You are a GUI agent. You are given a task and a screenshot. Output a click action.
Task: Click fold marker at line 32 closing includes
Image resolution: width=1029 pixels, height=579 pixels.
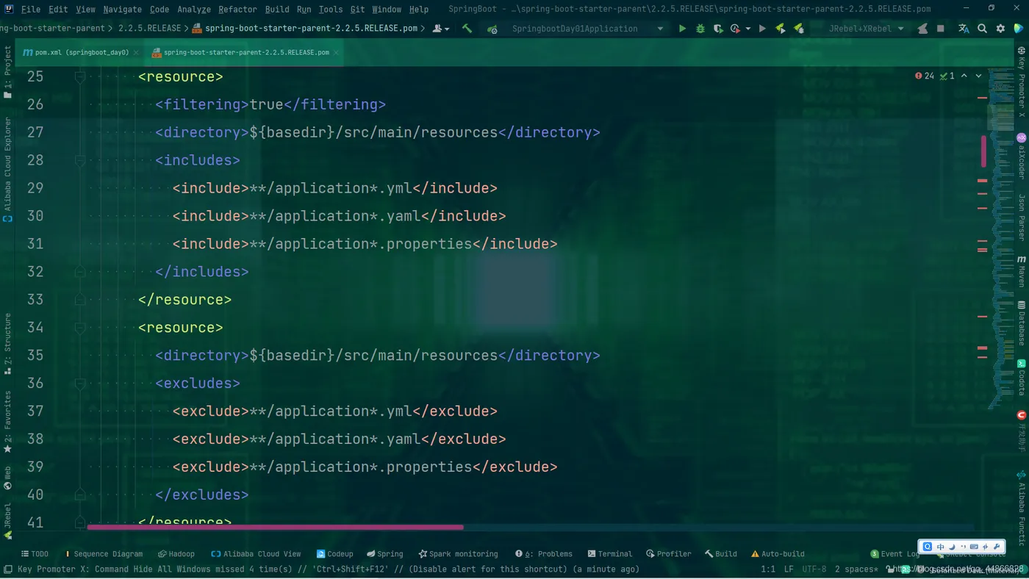pyautogui.click(x=80, y=271)
